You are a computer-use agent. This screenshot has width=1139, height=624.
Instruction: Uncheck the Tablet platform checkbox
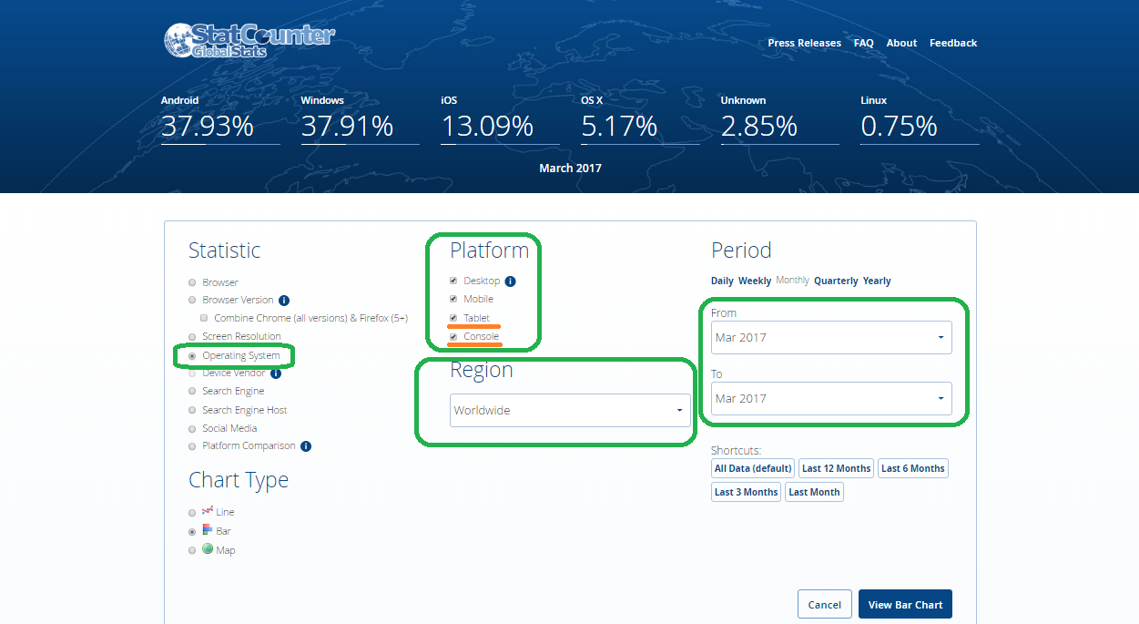point(453,318)
